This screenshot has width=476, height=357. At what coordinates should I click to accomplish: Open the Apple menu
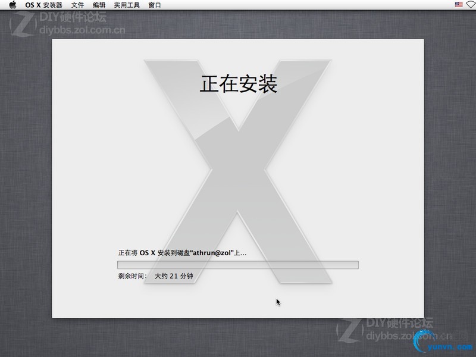12,5
